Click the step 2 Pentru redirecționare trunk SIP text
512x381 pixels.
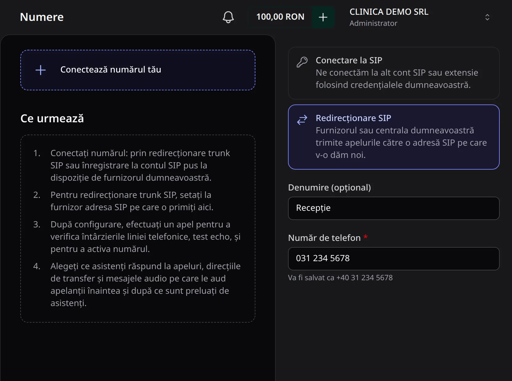pyautogui.click(x=132, y=201)
